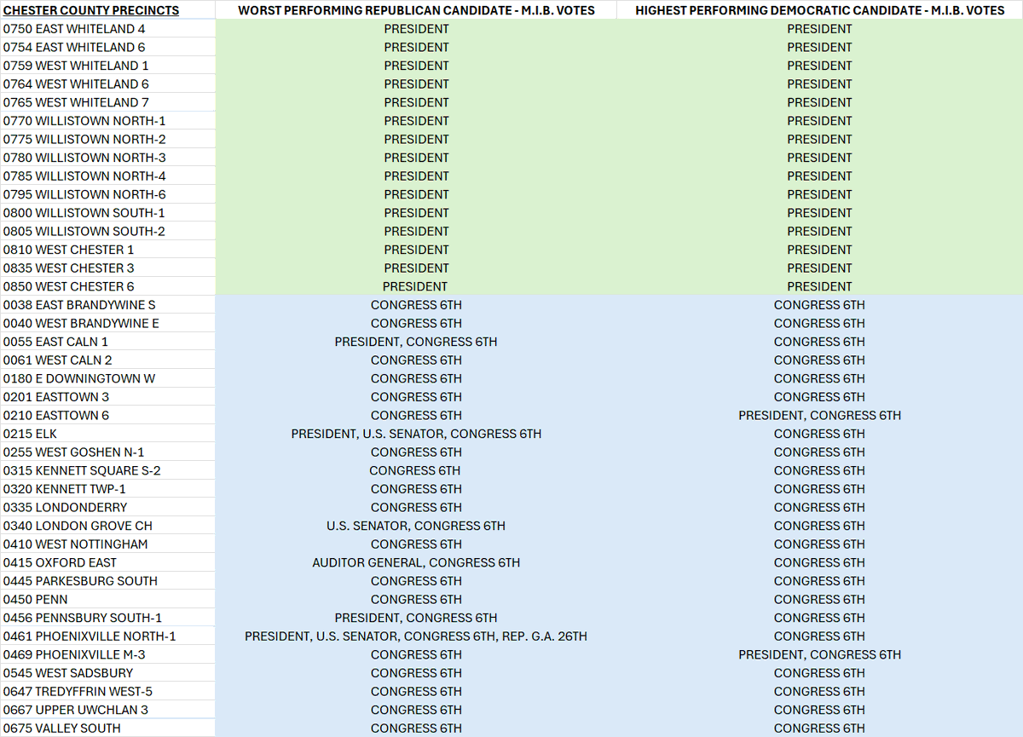Select the 0667 UPPER UWCHLAN 3 cell
Viewport: 1023px width, 737px height.
click(x=107, y=710)
